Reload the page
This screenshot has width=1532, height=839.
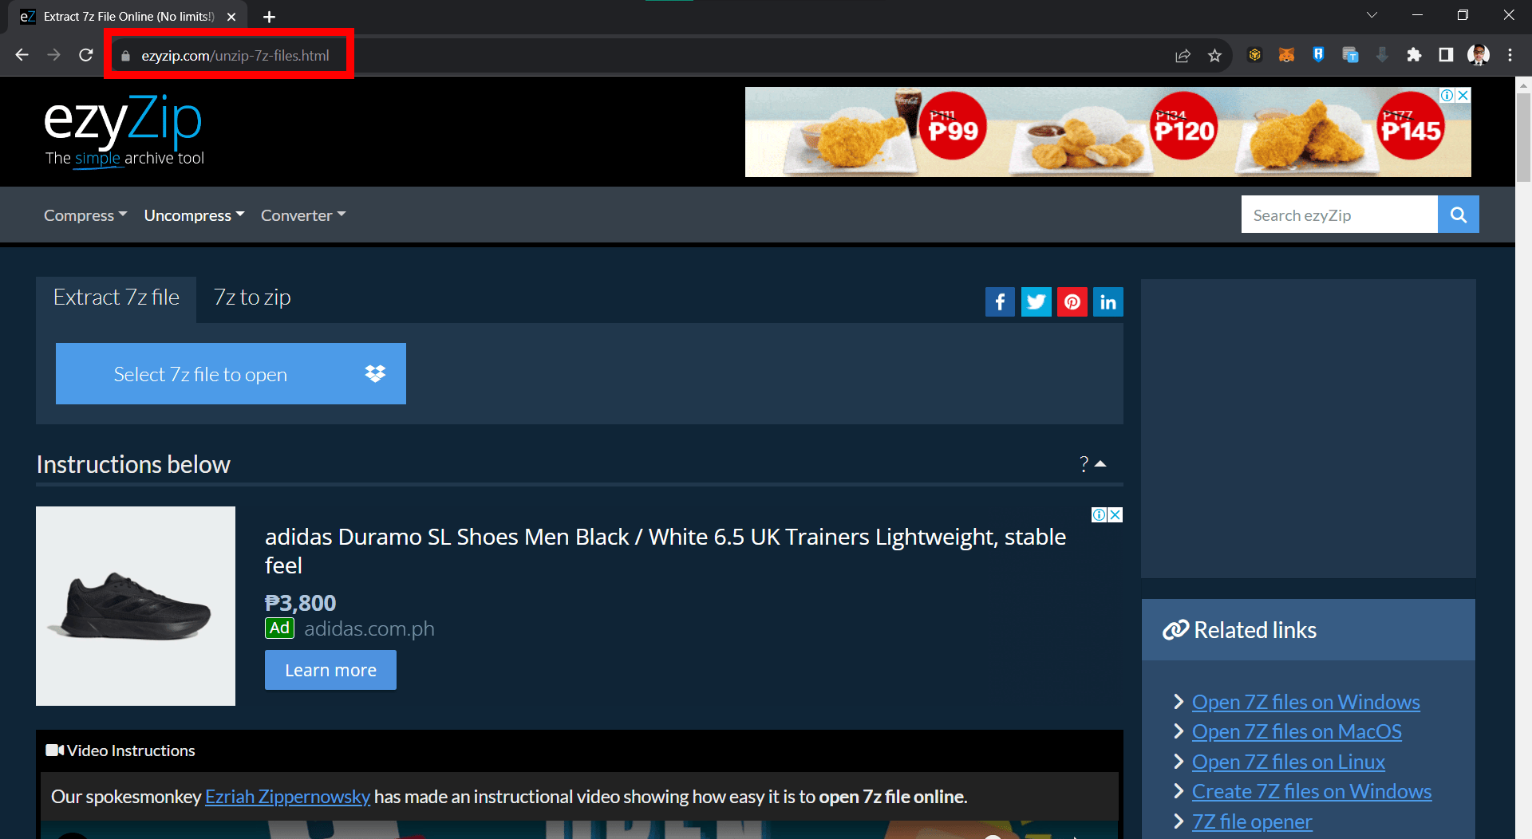[x=86, y=55]
